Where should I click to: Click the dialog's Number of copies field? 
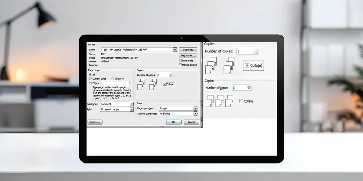pos(163,75)
